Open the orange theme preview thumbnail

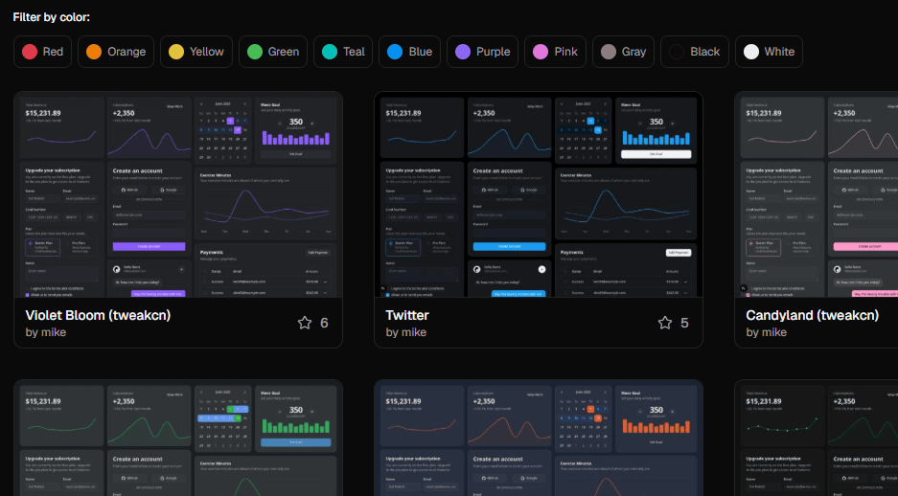539,439
